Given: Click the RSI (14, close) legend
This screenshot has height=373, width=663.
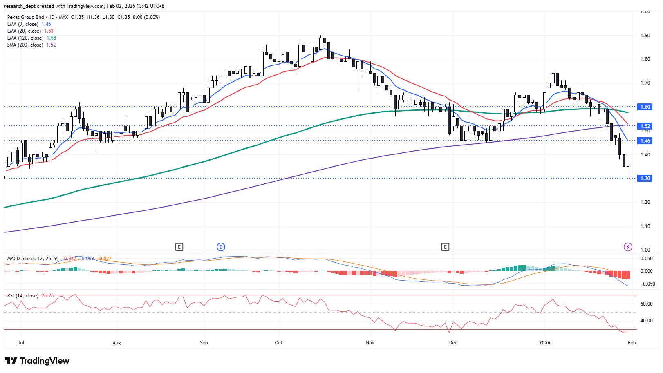Looking at the screenshot, I should point(23,296).
